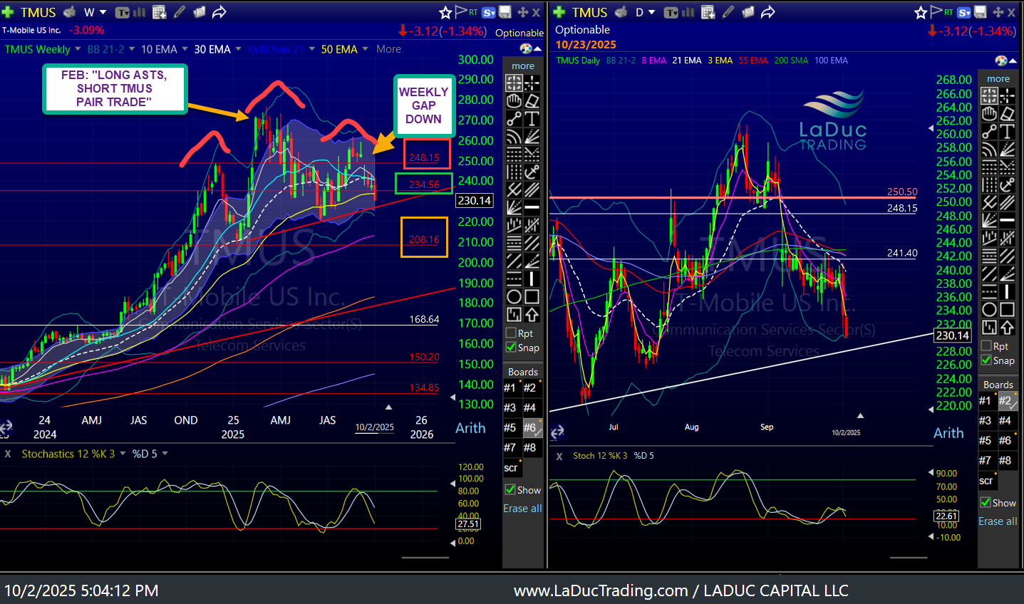Toggle the Snap checkbox in daily drawing panel
Screen dimensions: 1024x604
[986, 360]
